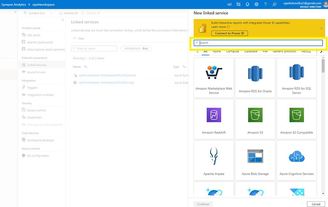Choose the Amazon S3 Compatible icon
Screen dimensions: 328x207
(x=297, y=115)
